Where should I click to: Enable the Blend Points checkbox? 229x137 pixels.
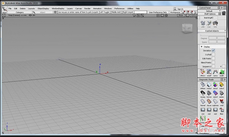(213, 62)
